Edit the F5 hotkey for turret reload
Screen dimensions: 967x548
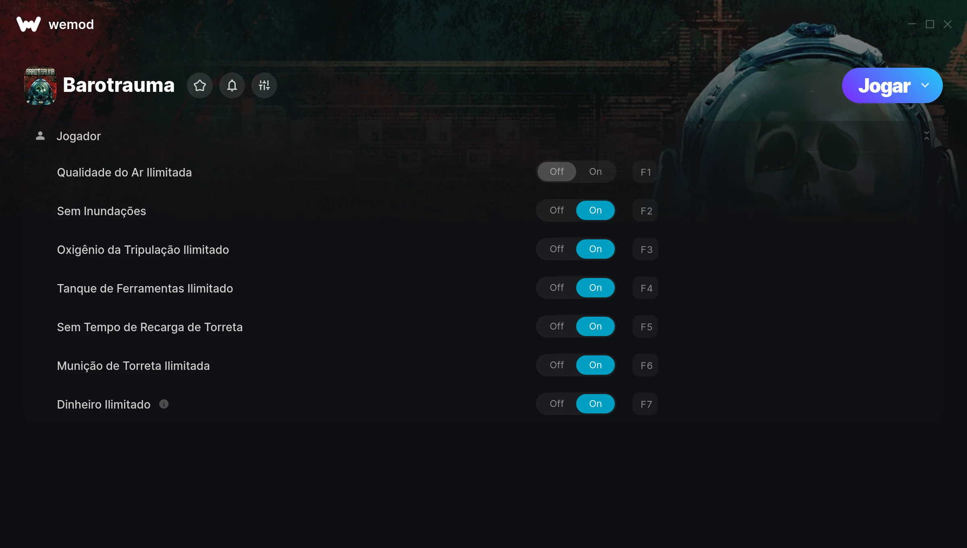(645, 327)
